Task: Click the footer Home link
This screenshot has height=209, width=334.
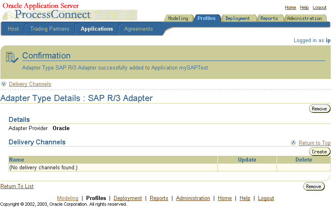Action: (224, 198)
